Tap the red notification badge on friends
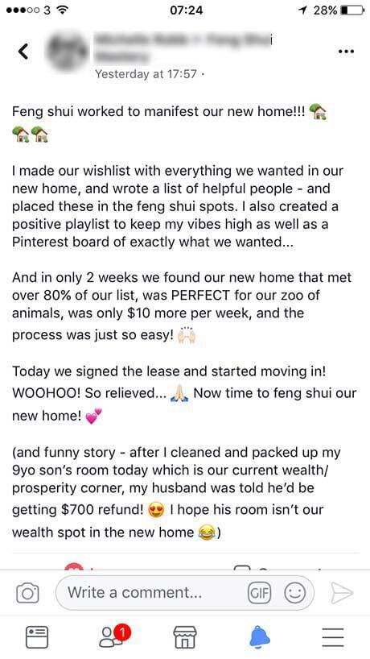370x659 pixels. [122, 632]
